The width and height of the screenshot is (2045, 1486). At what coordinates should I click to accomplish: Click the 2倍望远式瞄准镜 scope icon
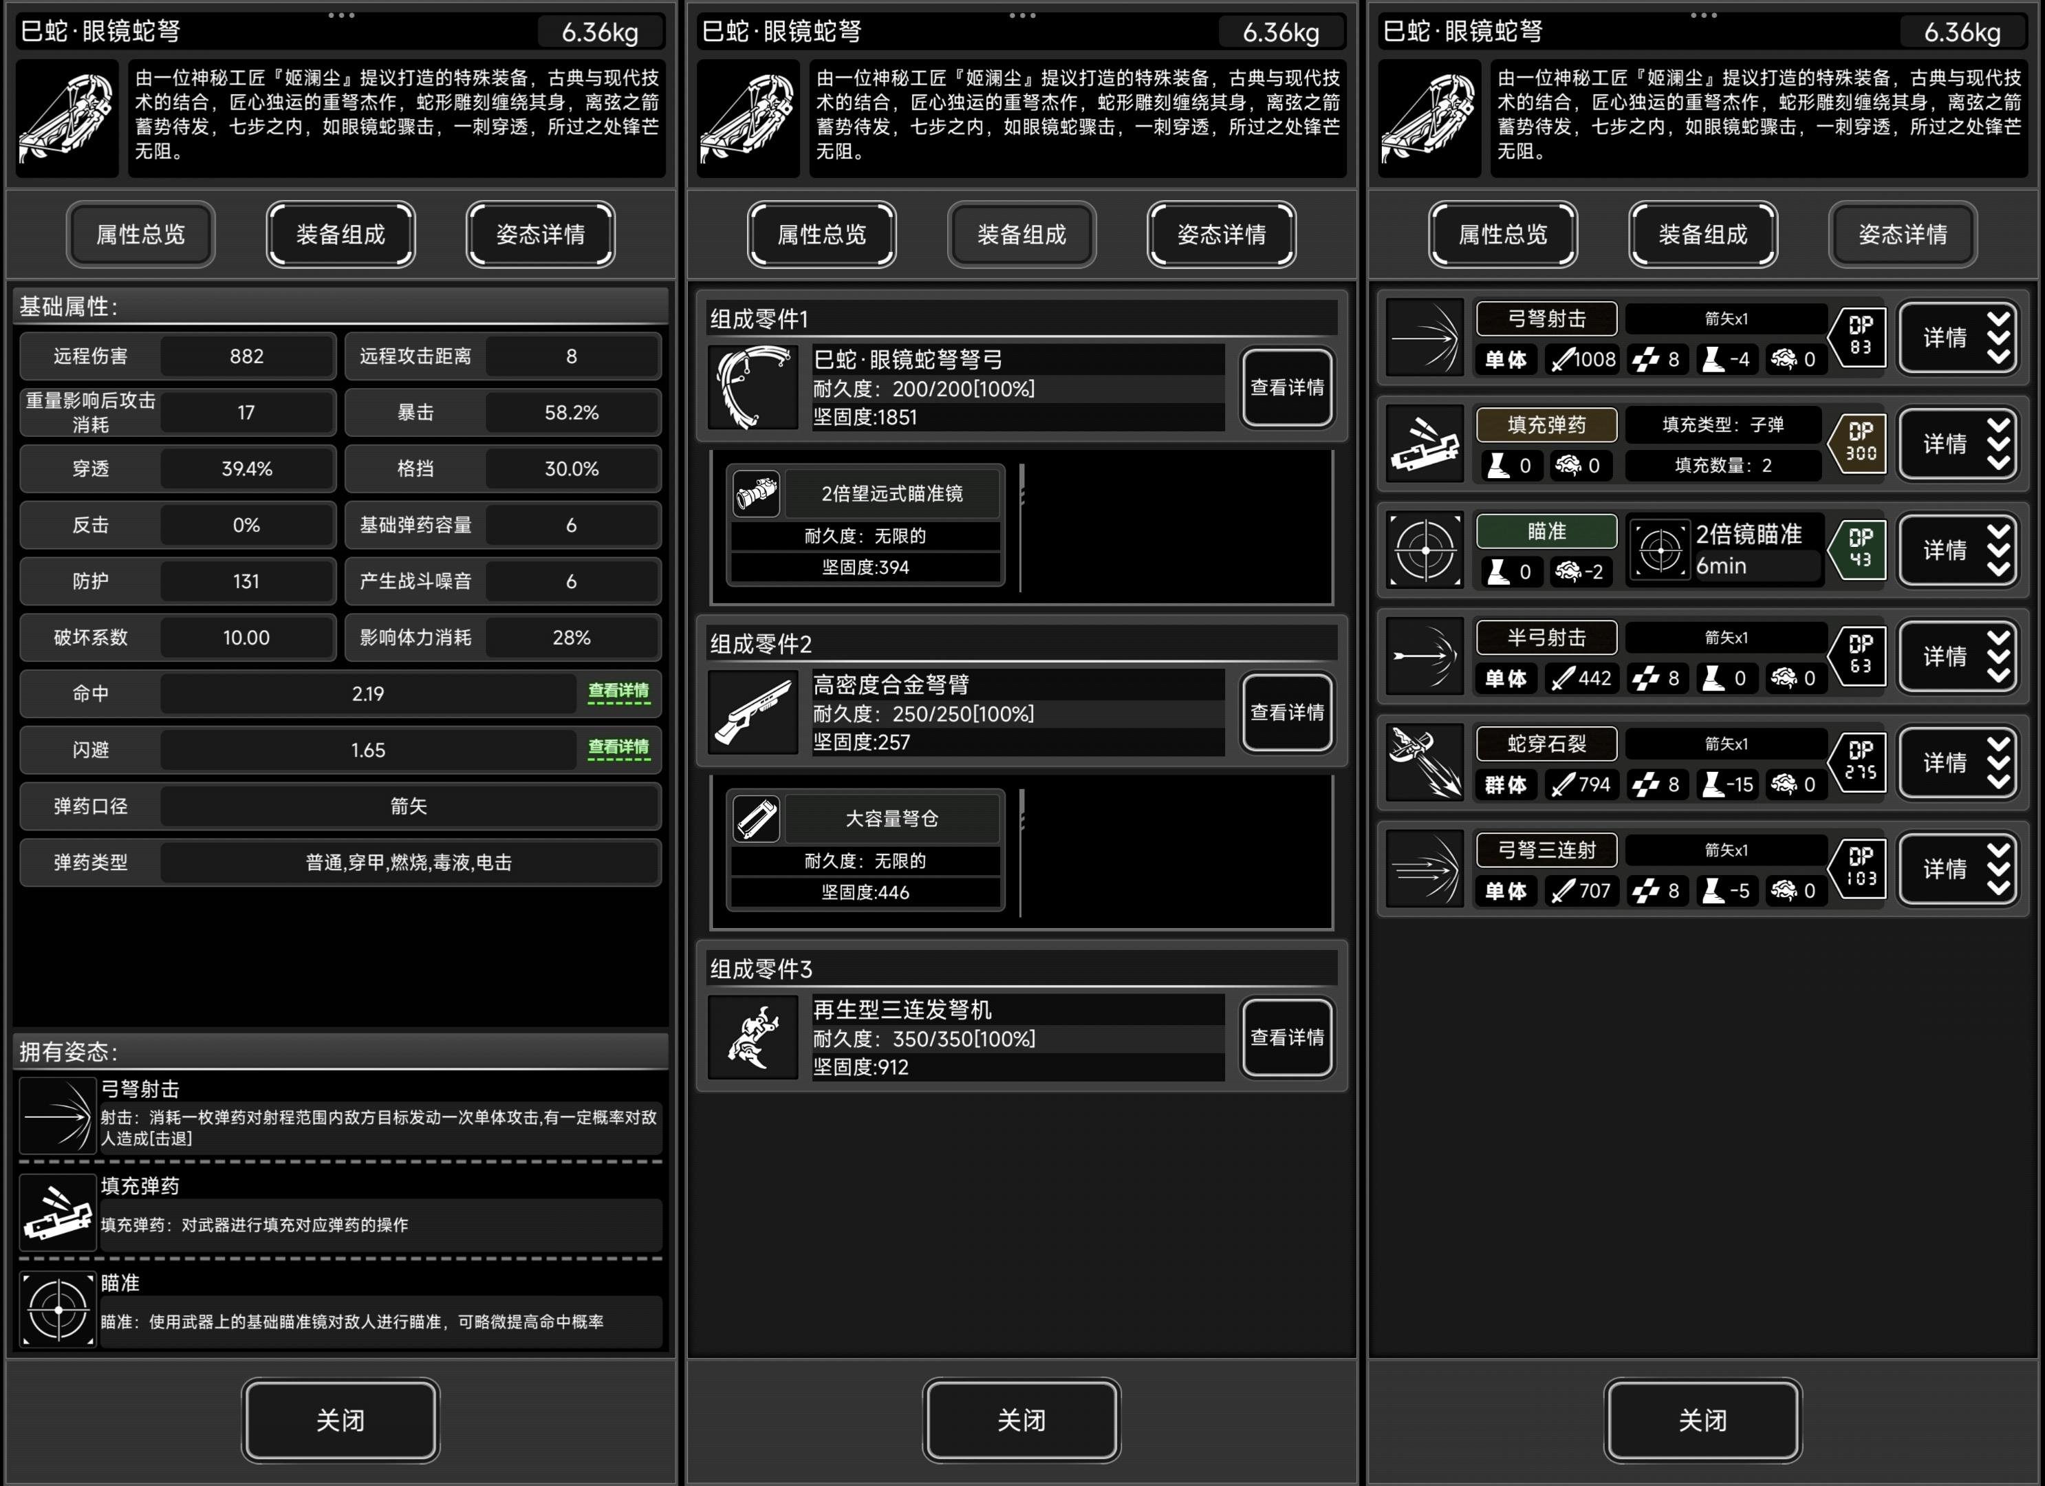[x=755, y=493]
